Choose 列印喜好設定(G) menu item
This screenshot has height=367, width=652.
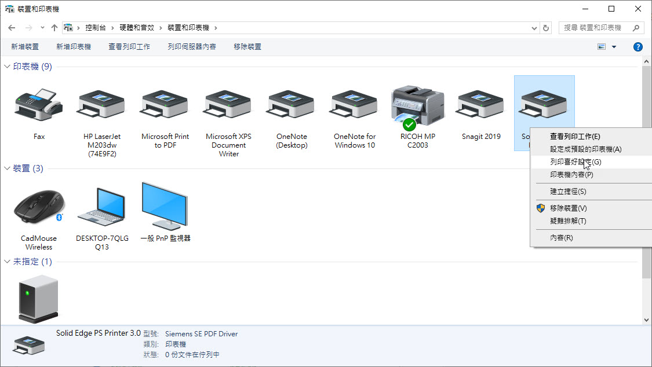591,162
